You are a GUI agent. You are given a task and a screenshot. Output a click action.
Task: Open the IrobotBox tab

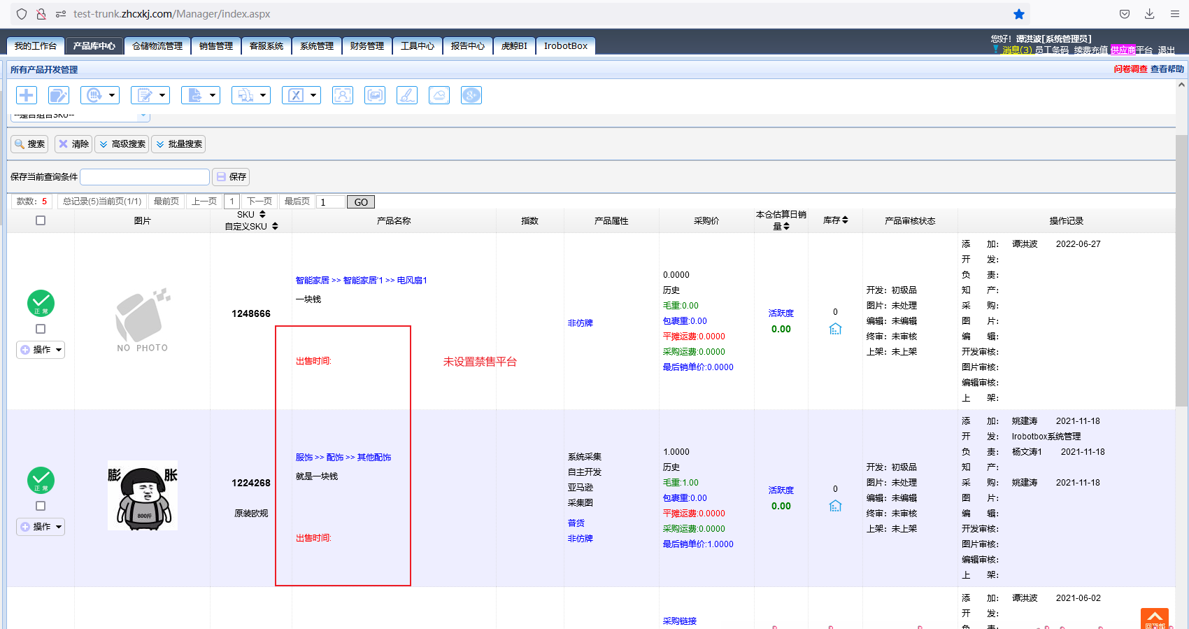[x=566, y=46]
